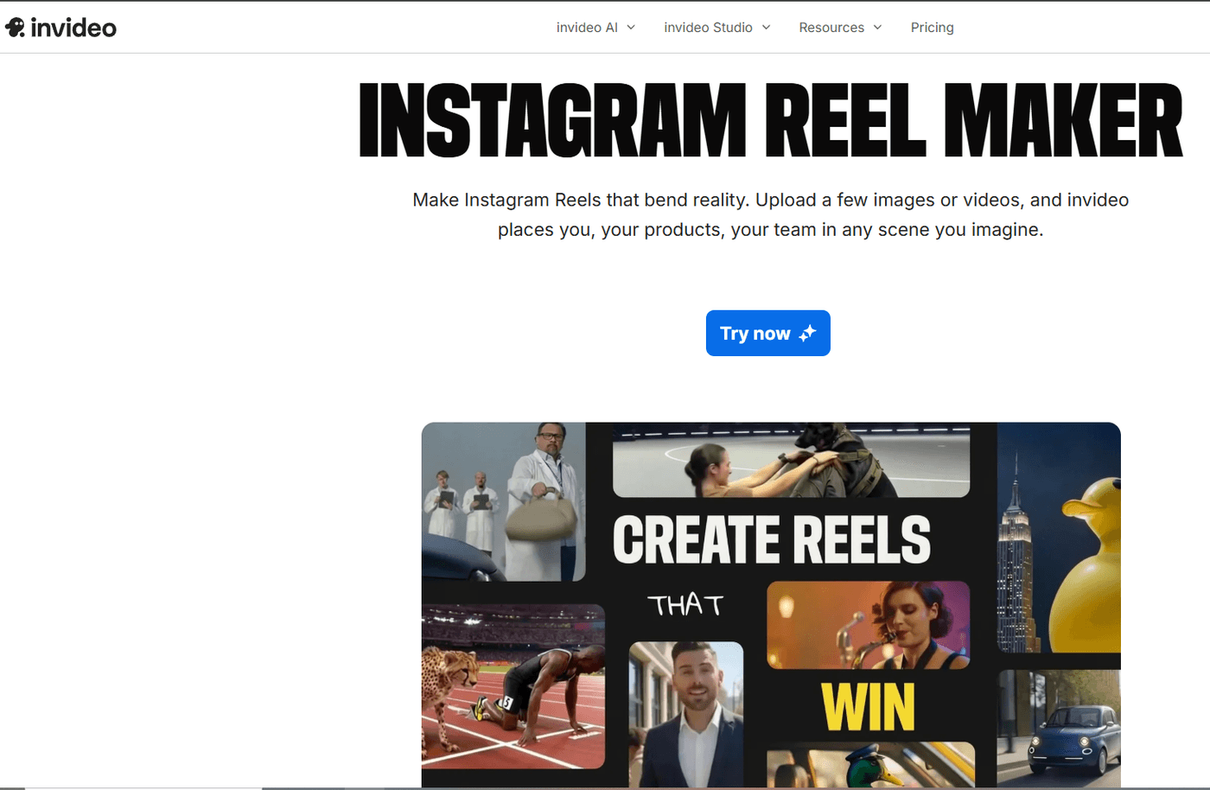Screen dimensions: 1210x790
Task: Select the woman stretching on track thumbnail
Action: (x=791, y=460)
